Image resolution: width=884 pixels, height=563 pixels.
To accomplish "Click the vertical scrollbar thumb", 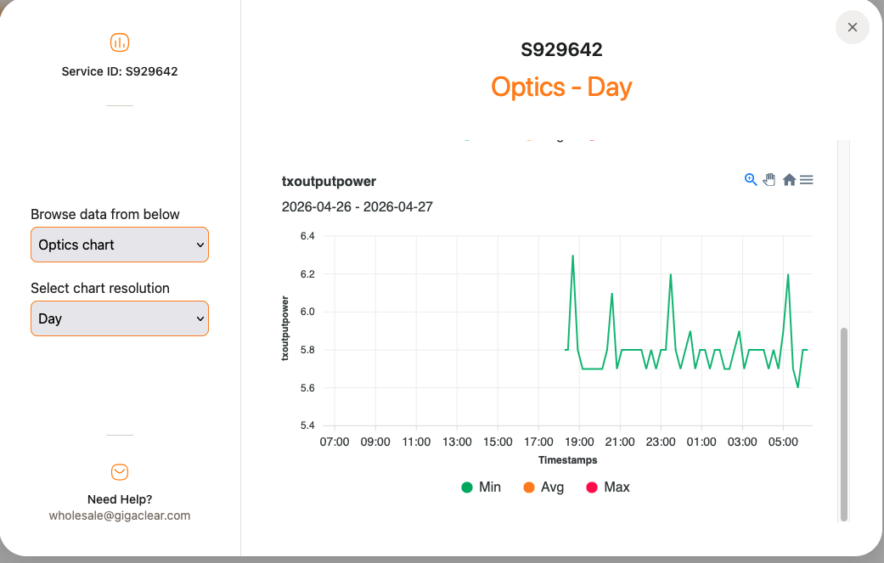I will tap(844, 424).
